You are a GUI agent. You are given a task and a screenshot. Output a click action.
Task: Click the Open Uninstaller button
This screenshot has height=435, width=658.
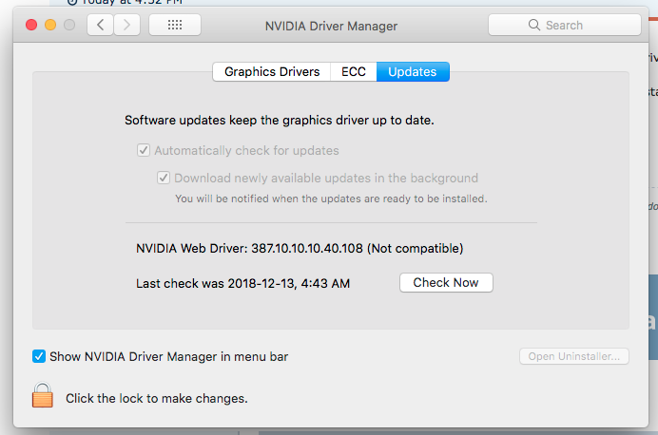[x=573, y=357]
